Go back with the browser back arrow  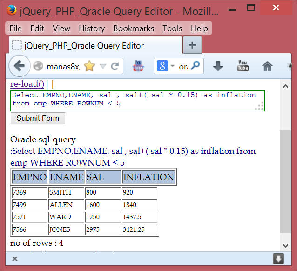[20, 66]
